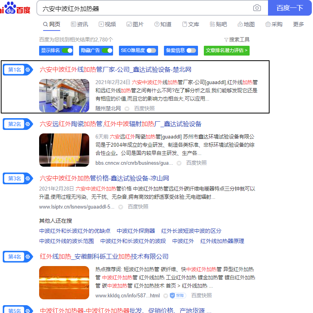Image resolution: width=313 pixels, height=313 pixels.
Task: Open the 更多 menu
Action: coord(298,24)
